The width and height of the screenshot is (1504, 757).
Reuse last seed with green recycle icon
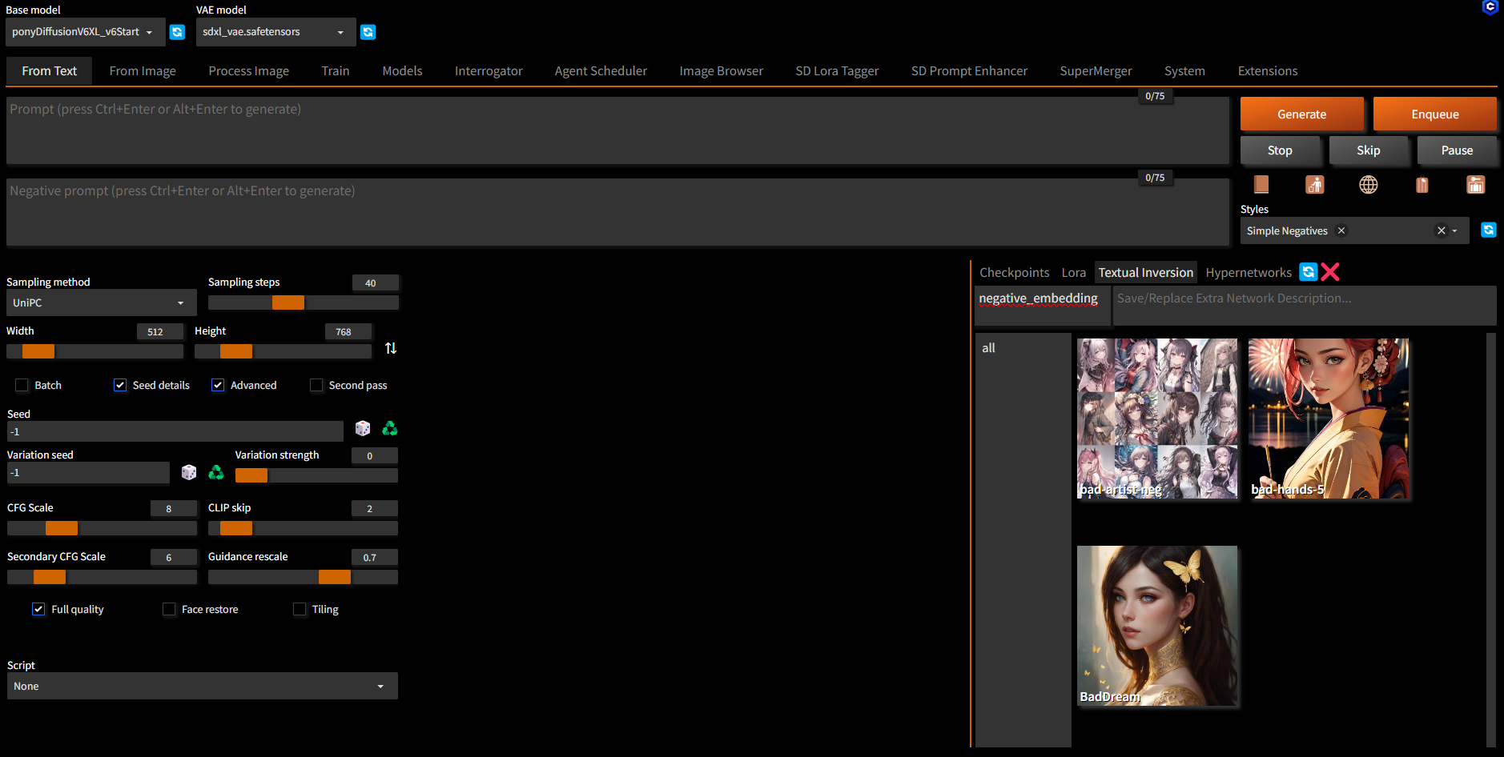coord(390,428)
